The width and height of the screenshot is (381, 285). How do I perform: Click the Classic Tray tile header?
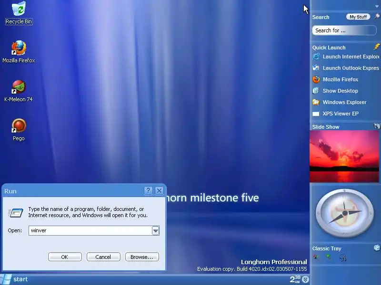(327, 248)
